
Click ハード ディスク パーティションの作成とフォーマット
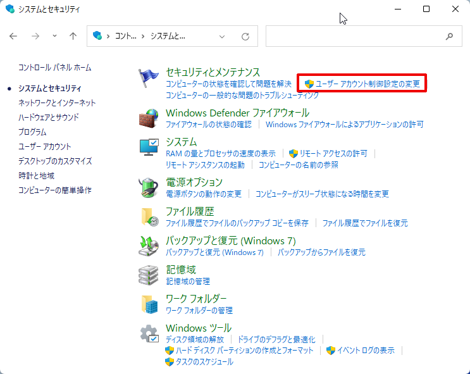tap(245, 351)
